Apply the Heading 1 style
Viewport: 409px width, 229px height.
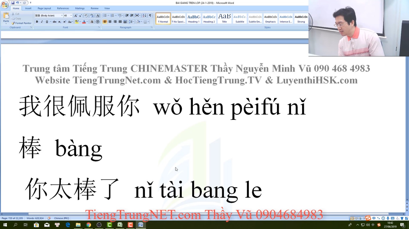pyautogui.click(x=193, y=18)
